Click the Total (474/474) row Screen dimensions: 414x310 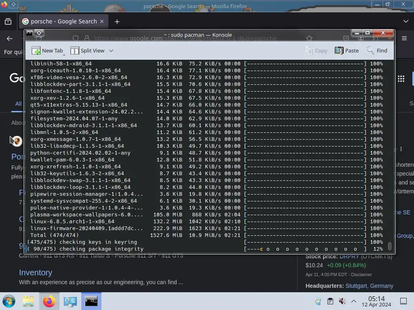[x=207, y=235]
